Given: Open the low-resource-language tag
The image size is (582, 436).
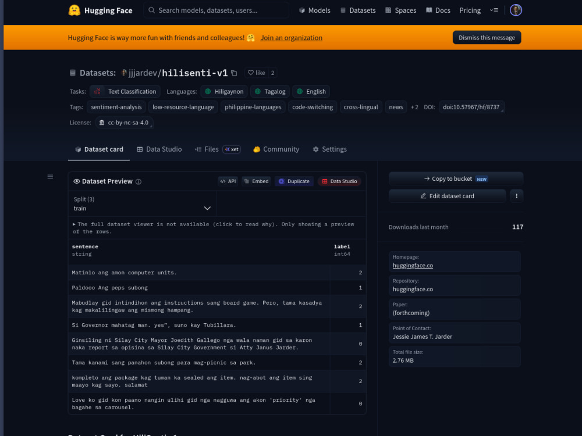Looking at the screenshot, I should (183, 107).
